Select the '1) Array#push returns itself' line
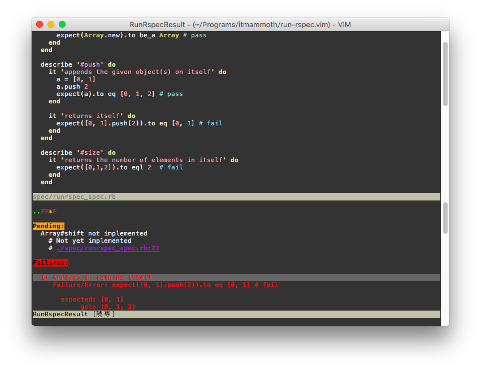The image size is (481, 371). pyautogui.click(x=236, y=278)
